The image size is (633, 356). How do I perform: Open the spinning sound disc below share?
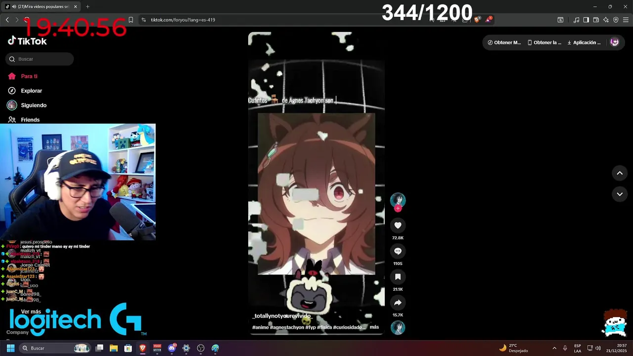tap(398, 327)
